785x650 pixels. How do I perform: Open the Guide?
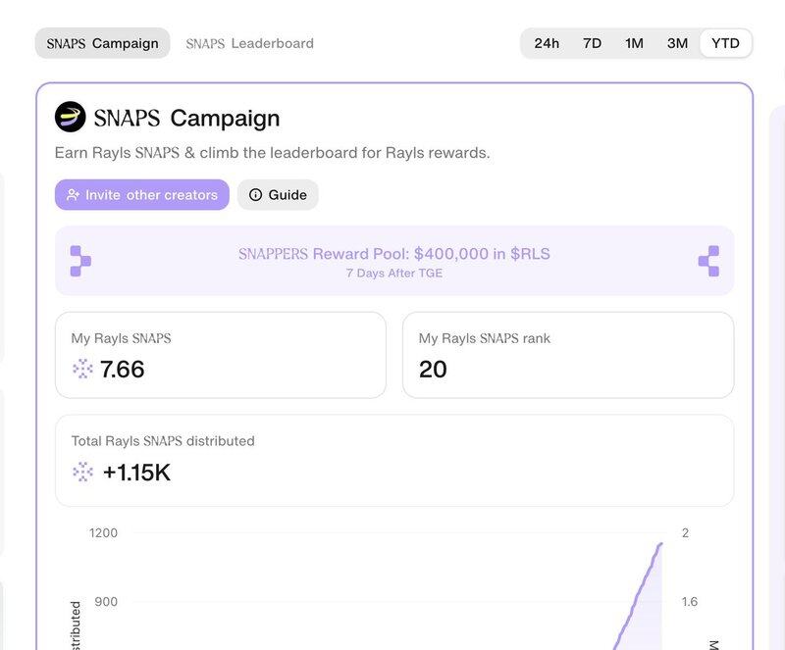coord(278,195)
